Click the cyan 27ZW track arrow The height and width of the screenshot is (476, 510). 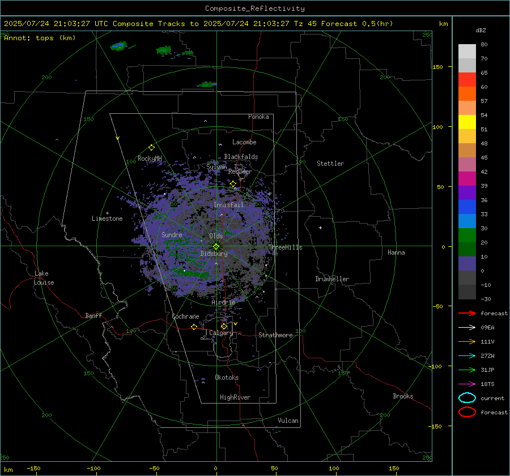467,356
